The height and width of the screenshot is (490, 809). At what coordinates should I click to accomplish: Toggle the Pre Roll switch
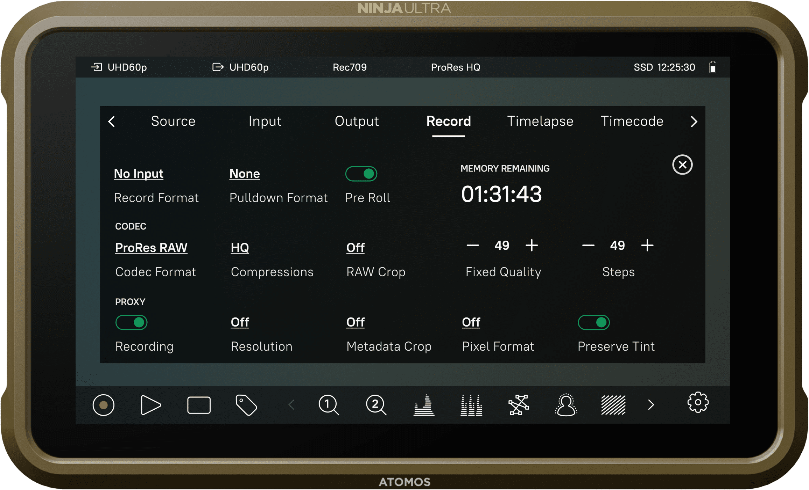361,174
